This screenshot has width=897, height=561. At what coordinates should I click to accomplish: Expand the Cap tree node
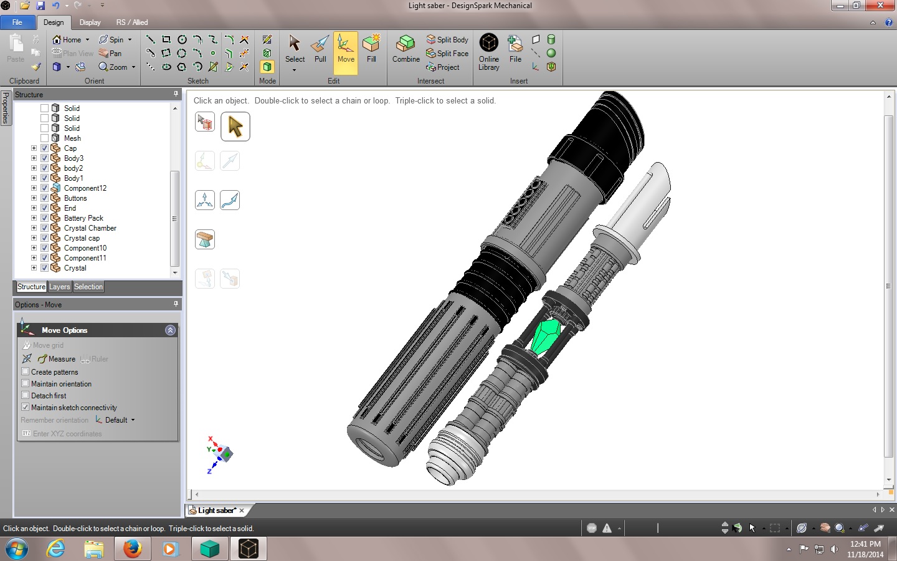pos(34,148)
